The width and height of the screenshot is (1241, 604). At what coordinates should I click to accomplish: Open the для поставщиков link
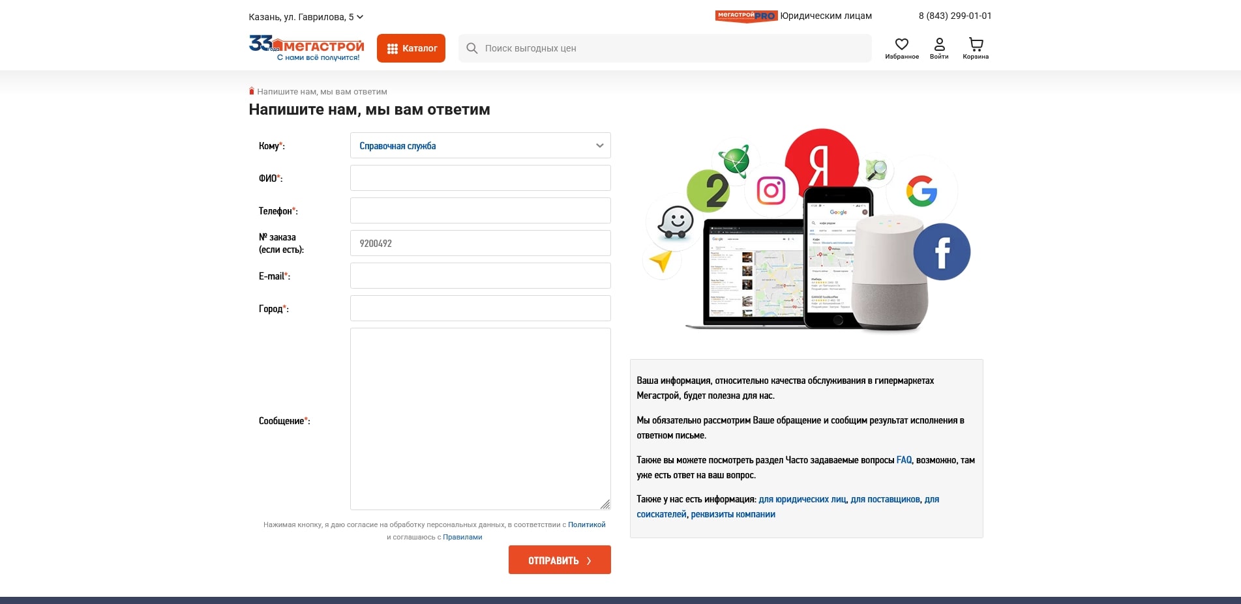tap(885, 499)
